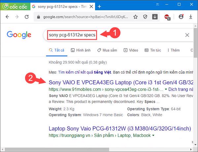The image size is (198, 152).
Task: Maximize the browser window
Action: coord(179,4)
